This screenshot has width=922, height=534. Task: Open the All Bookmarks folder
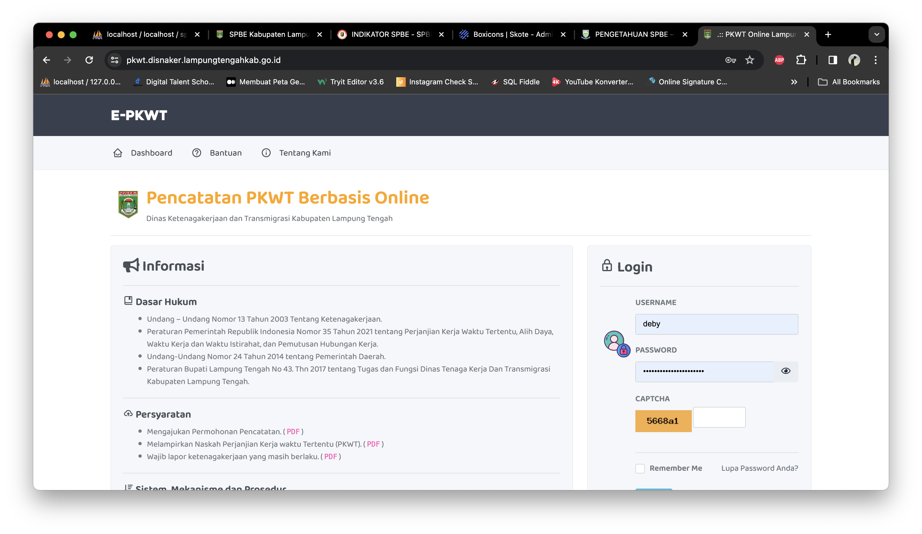coord(849,82)
